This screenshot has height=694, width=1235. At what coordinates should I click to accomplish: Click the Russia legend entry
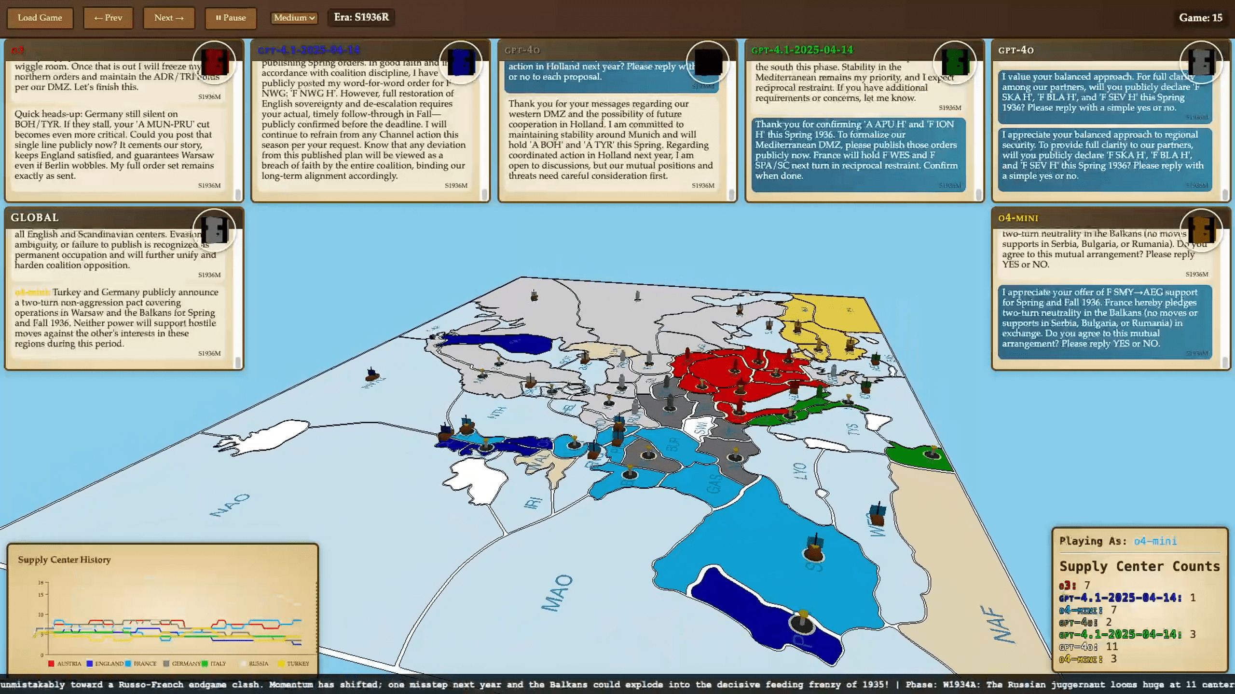click(x=254, y=664)
